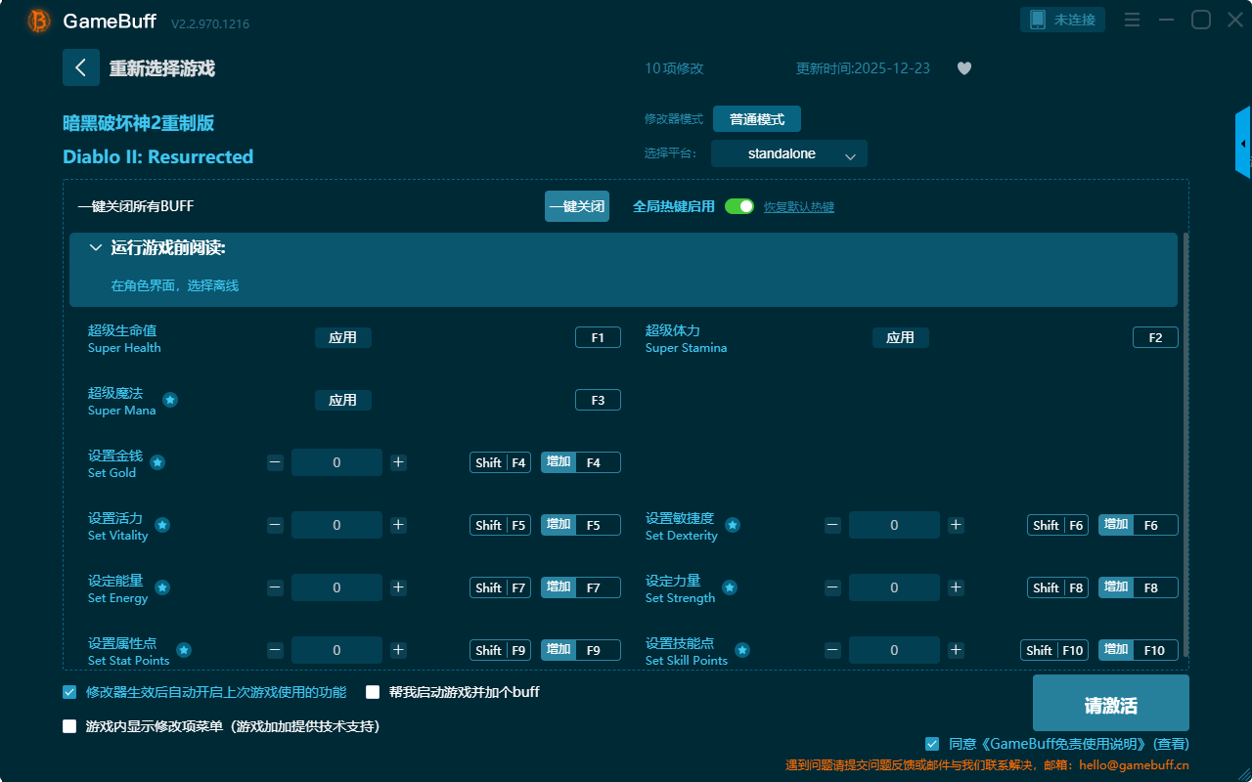Click the heart favorite icon
Image resolution: width=1252 pixels, height=782 pixels.
964,68
